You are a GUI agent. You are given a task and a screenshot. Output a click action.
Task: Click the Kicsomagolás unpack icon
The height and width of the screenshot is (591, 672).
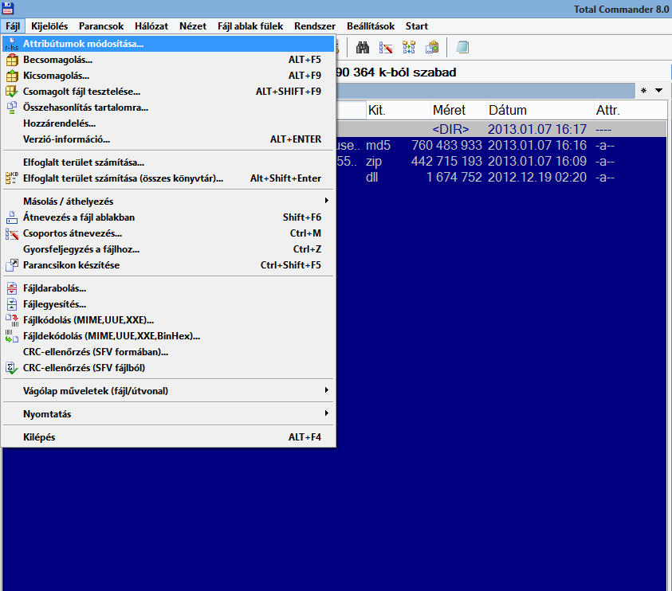(x=12, y=76)
